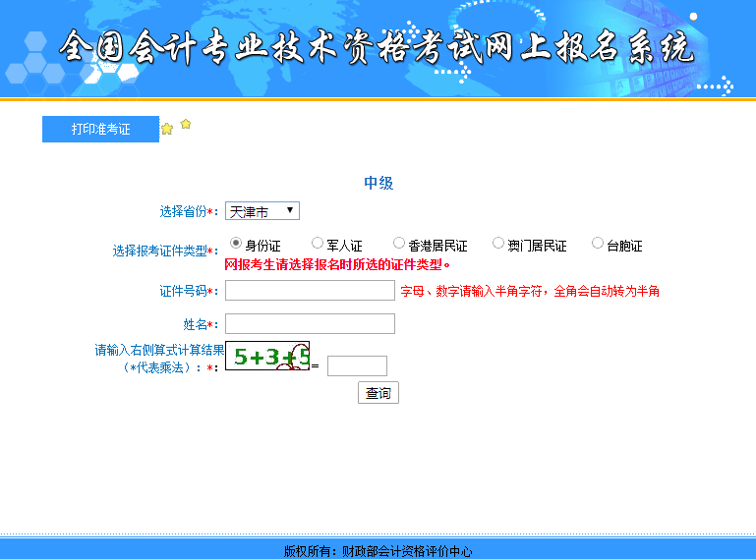Open the 选择省份 dropdown showing 天津市
Viewport: 756px width, 559px height.
coord(262,211)
